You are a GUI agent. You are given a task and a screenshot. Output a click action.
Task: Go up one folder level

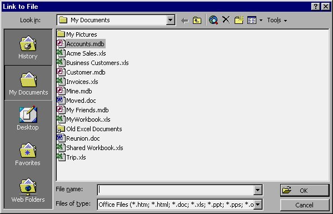coord(197,21)
